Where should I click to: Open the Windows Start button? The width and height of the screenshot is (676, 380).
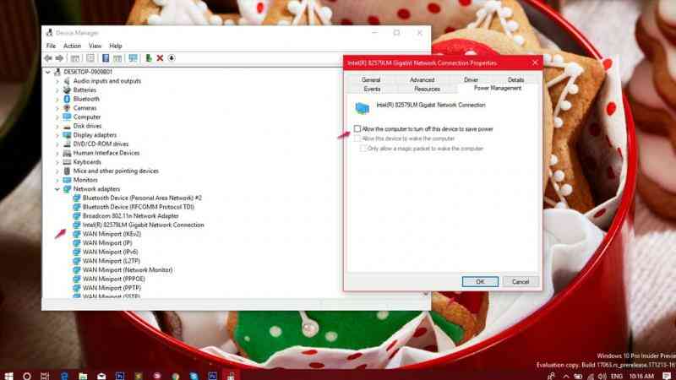[8, 376]
